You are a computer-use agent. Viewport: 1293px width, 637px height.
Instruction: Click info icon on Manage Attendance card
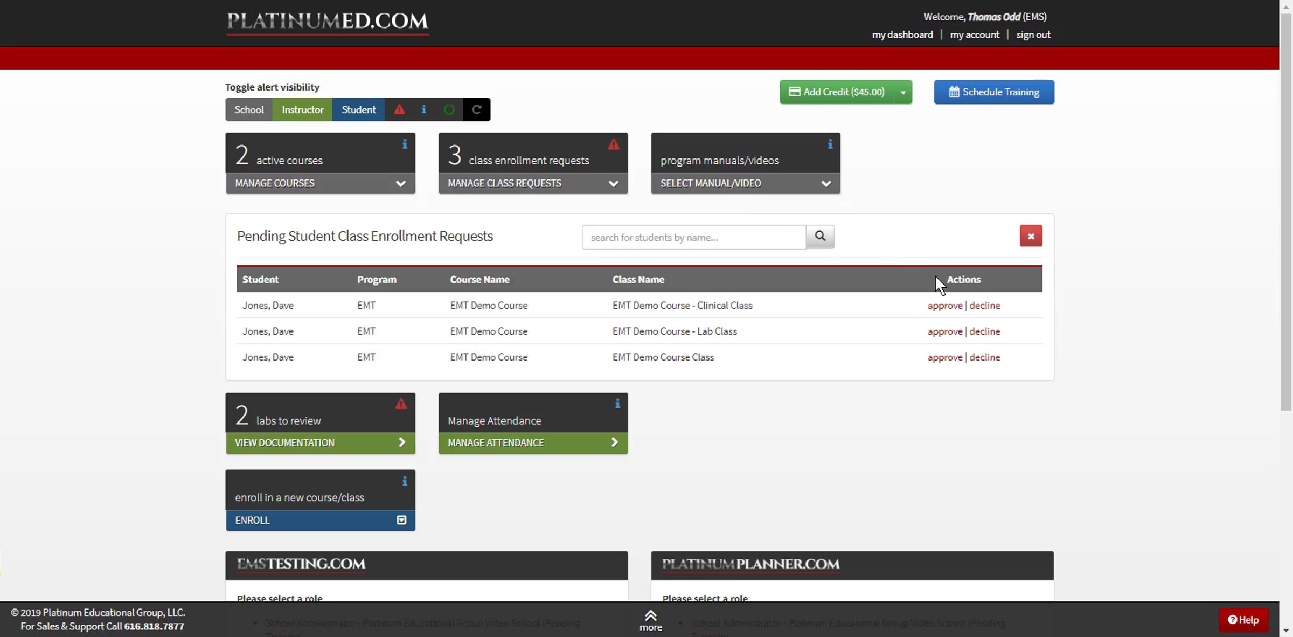(617, 404)
